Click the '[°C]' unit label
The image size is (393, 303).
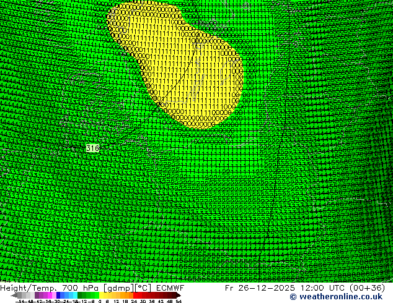pos(143,288)
